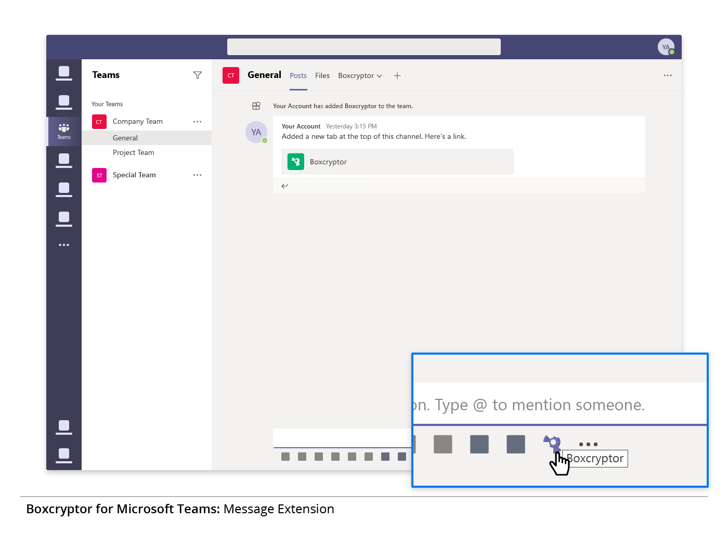Open the Boxcryptor link card in the message
This screenshot has width=728, height=546.
(397, 162)
